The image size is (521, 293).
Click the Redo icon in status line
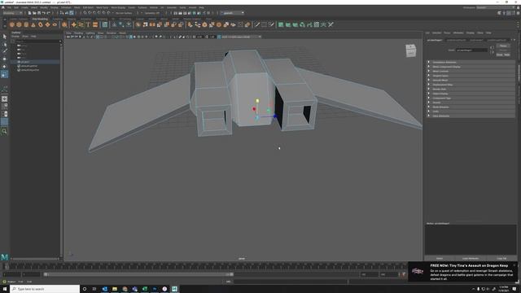[x=48, y=13]
